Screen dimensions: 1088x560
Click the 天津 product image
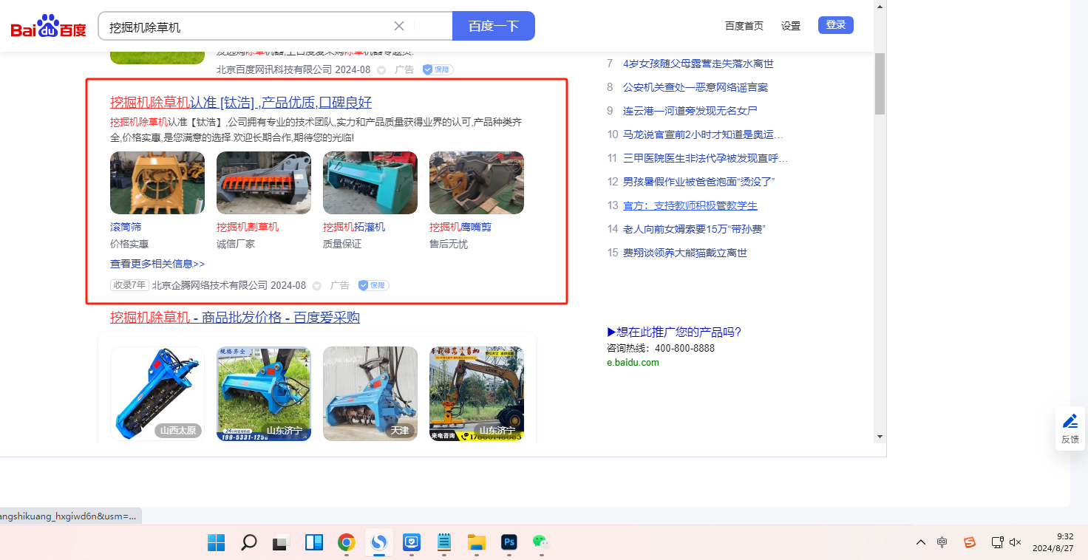pyautogui.click(x=370, y=394)
